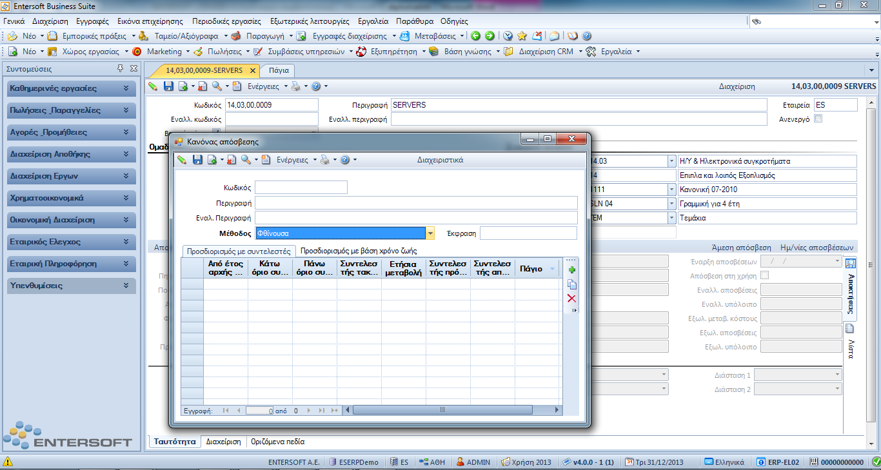Click the pencil edit icon in Κανόνας απόσβεσης dialog

[x=183, y=160]
